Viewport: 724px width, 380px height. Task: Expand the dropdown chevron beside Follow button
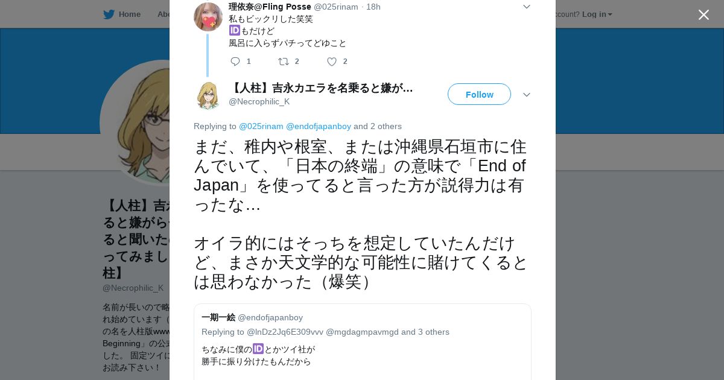tap(526, 95)
